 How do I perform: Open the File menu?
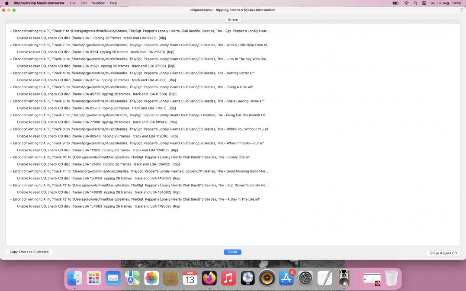pos(72,3)
